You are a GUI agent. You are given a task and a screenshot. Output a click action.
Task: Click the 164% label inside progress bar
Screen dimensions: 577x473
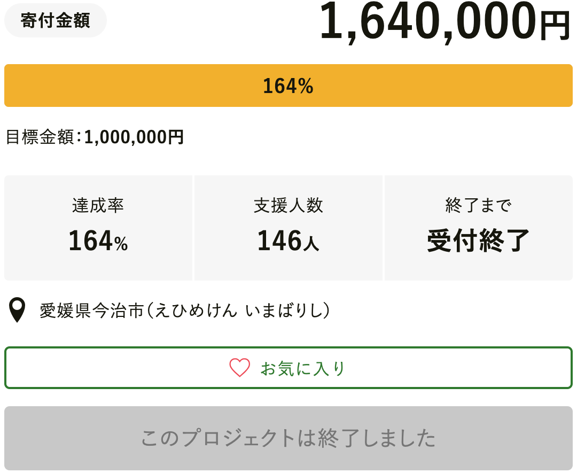click(288, 86)
